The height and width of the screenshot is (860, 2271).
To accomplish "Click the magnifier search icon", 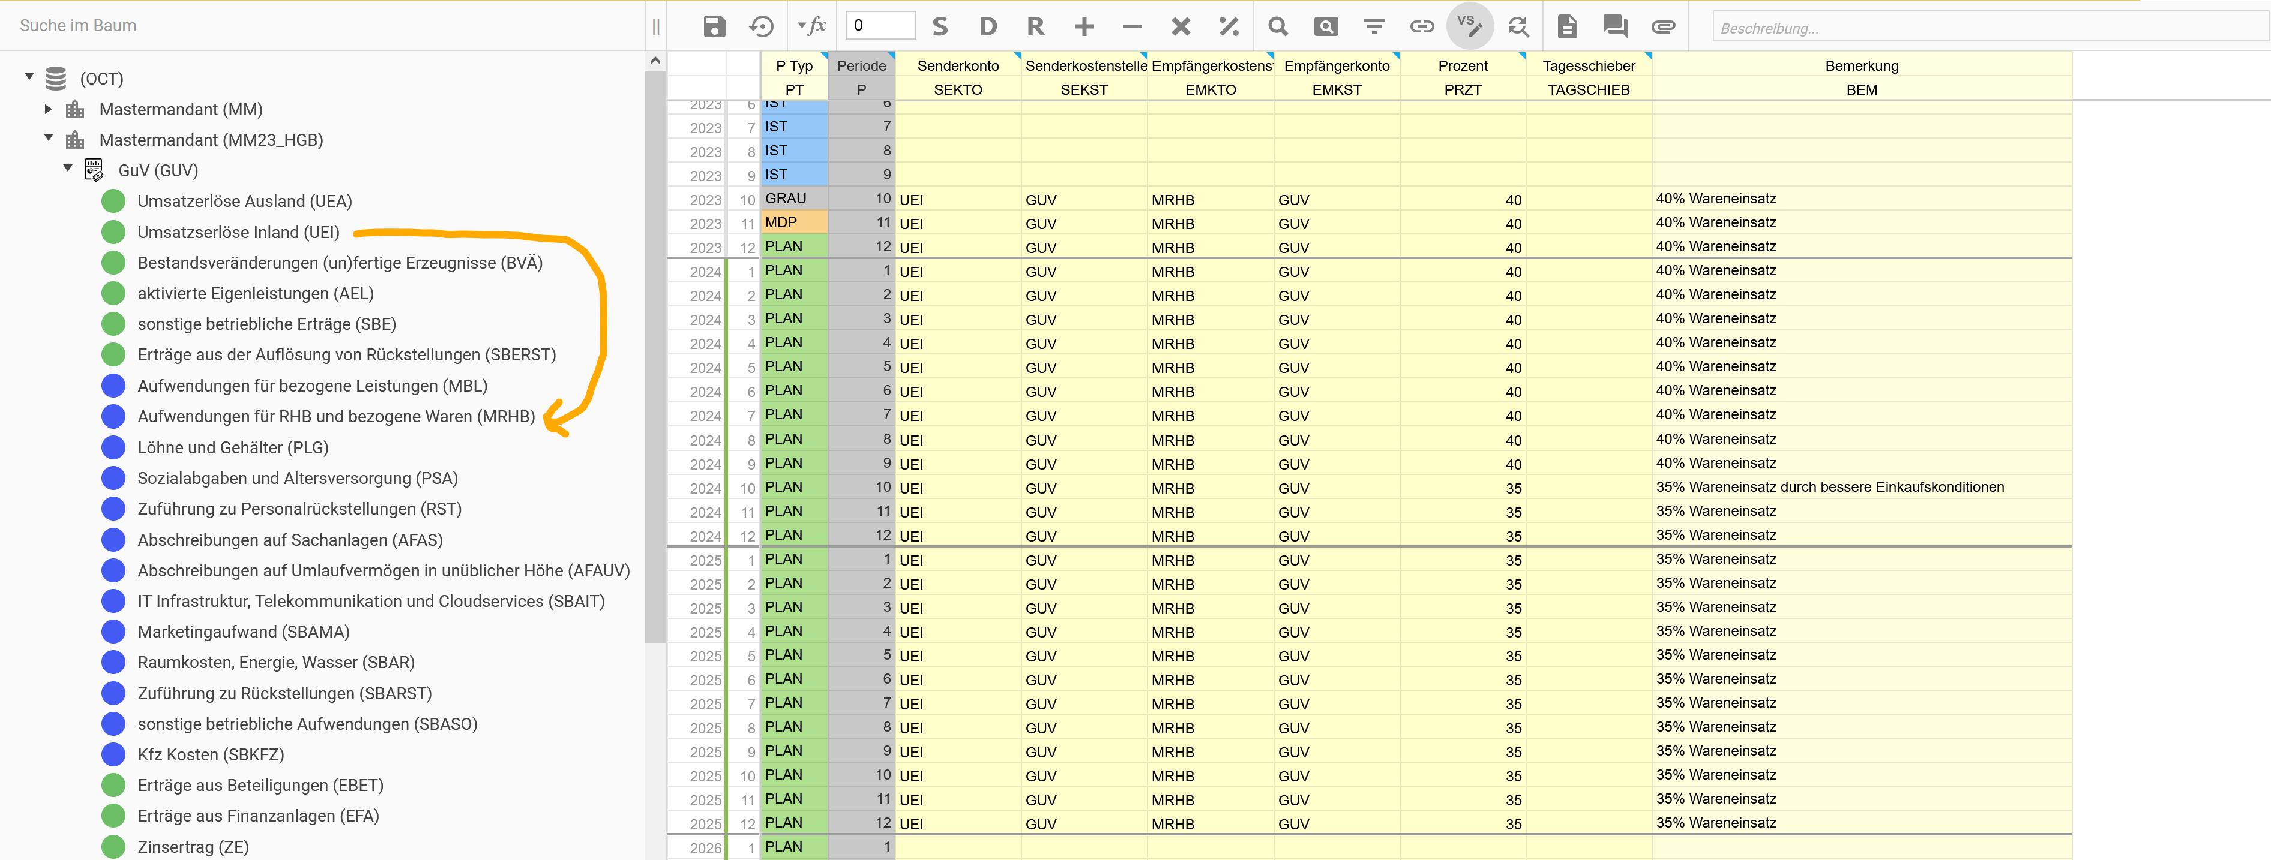I will click(1277, 26).
